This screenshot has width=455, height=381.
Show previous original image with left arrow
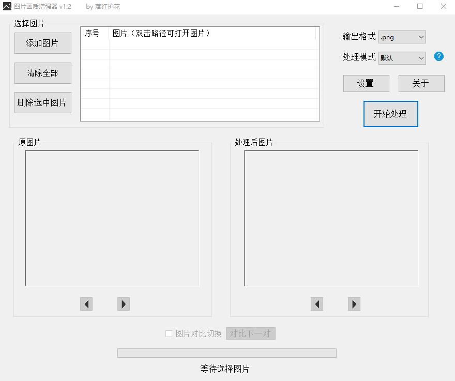tap(86, 304)
